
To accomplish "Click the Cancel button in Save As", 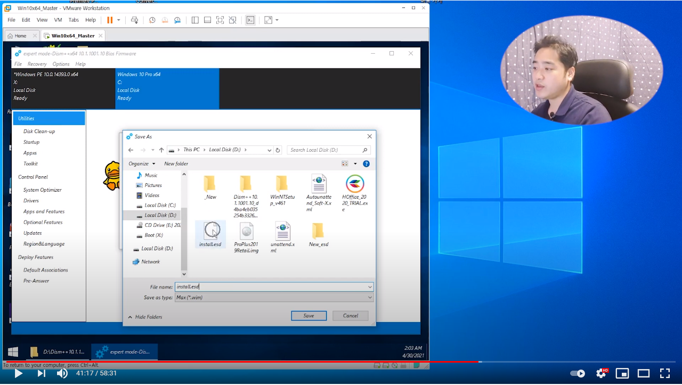I will click(x=351, y=316).
